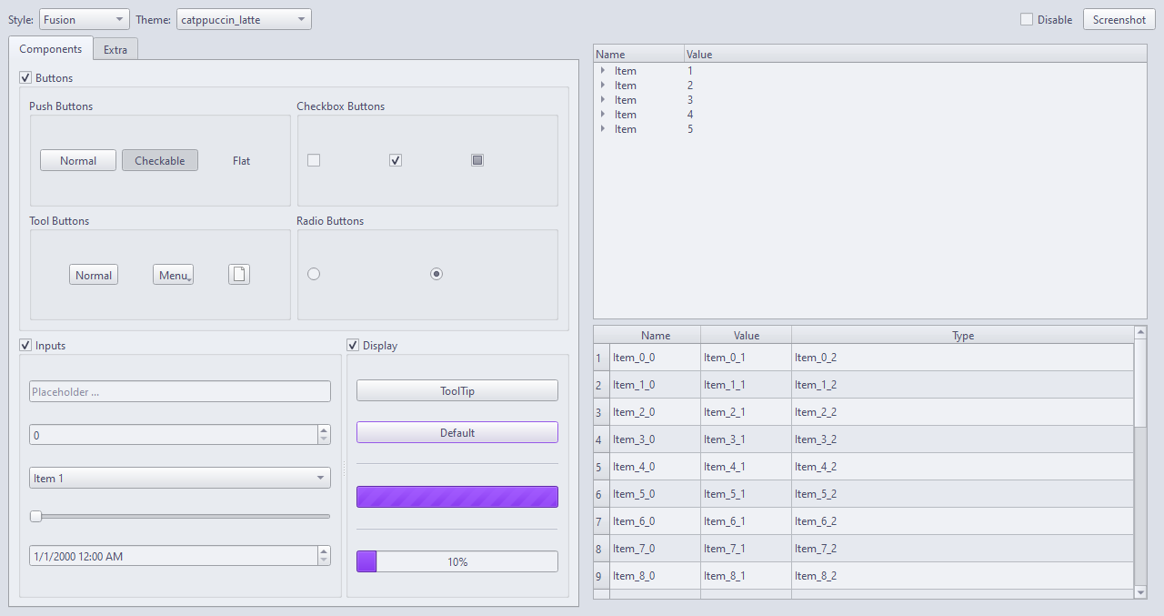Uncheck the Buttons group checkbox

[x=25, y=78]
